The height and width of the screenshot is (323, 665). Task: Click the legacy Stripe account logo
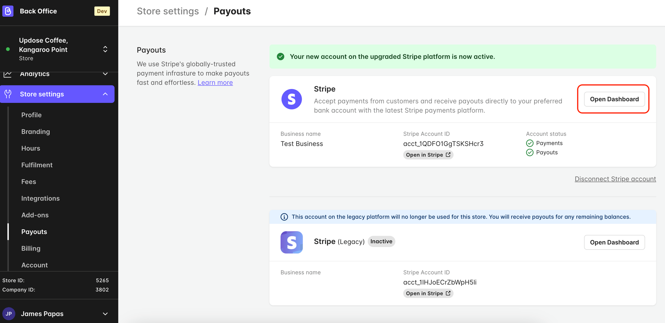click(291, 242)
